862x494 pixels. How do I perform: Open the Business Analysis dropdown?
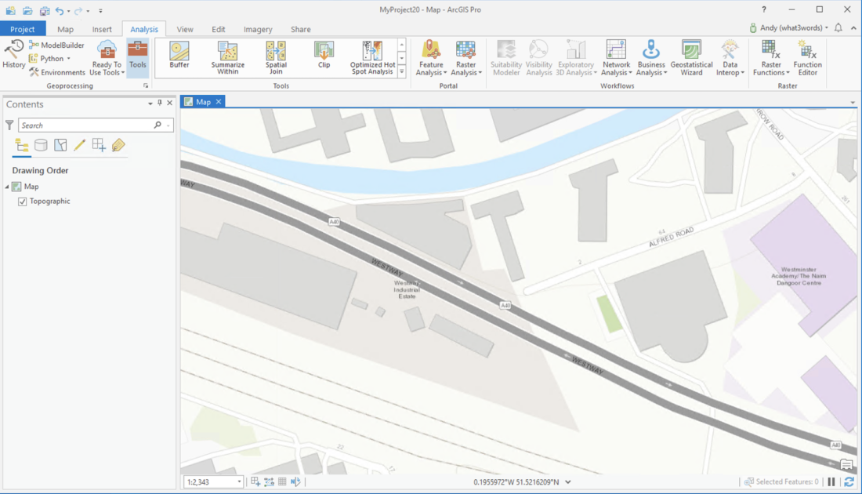(651, 58)
